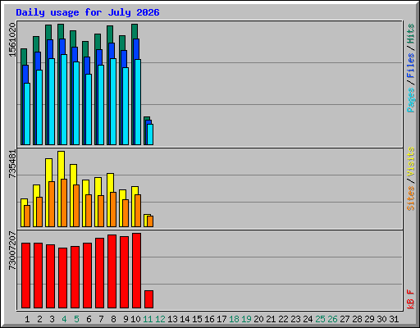The height and width of the screenshot is (328, 420).
Task: Click day 4 weekend label on x-axis
Action: pyautogui.click(x=64, y=319)
